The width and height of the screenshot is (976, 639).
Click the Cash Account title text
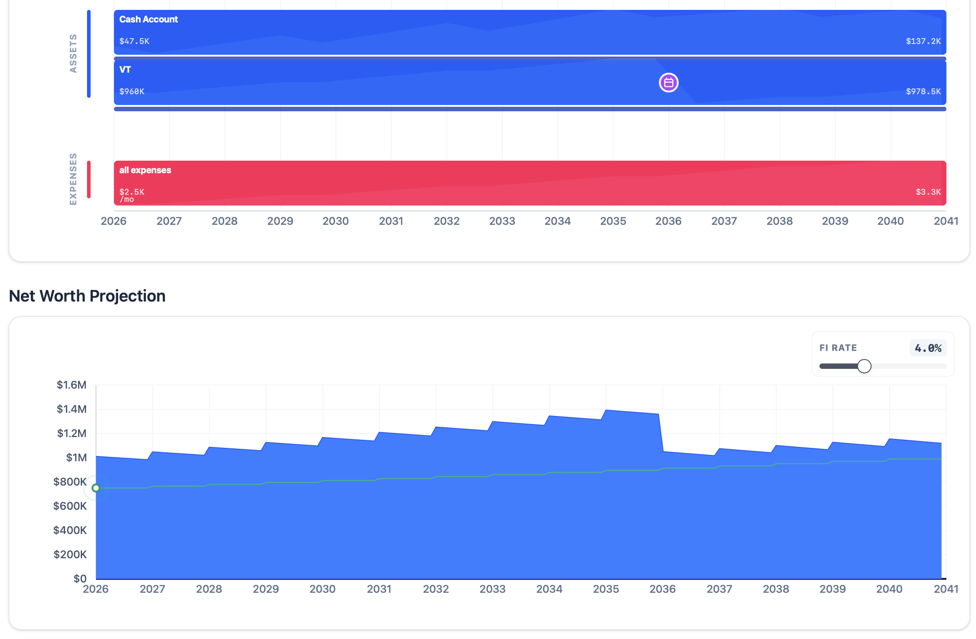(x=148, y=19)
